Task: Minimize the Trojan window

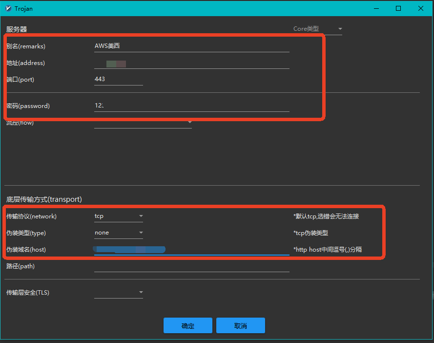Action: [x=376, y=8]
